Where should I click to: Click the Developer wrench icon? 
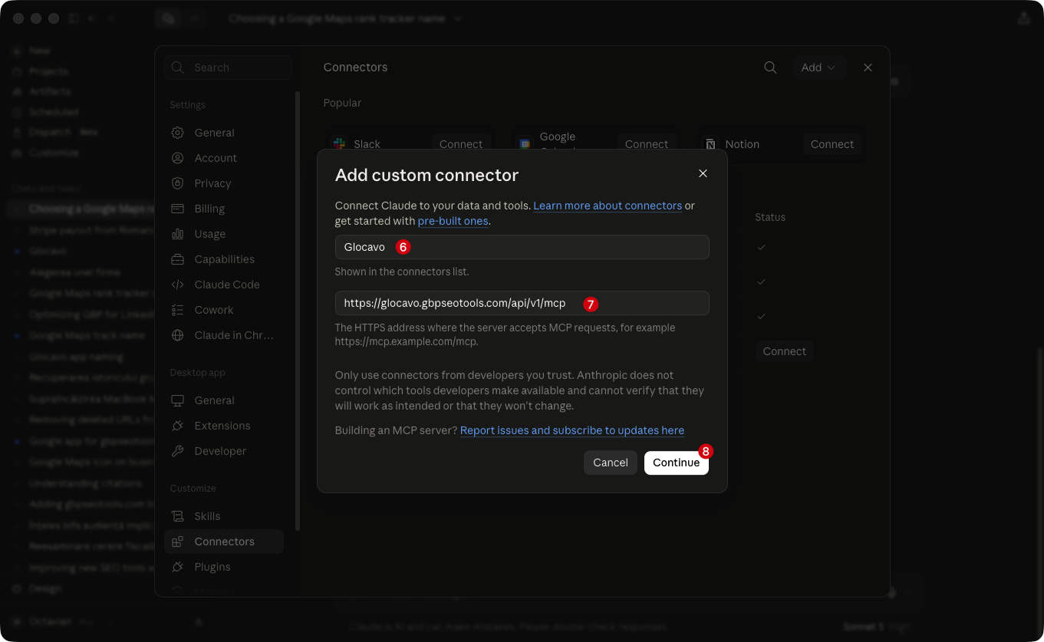coord(178,451)
